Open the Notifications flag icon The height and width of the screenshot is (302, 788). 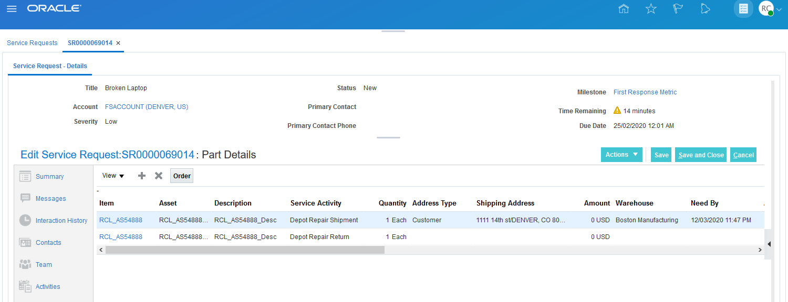point(678,8)
